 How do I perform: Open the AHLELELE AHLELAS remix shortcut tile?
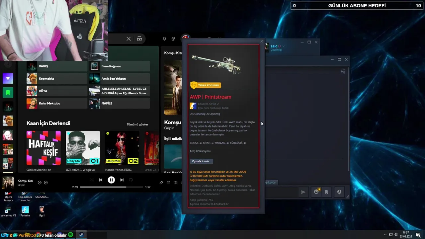point(120,91)
